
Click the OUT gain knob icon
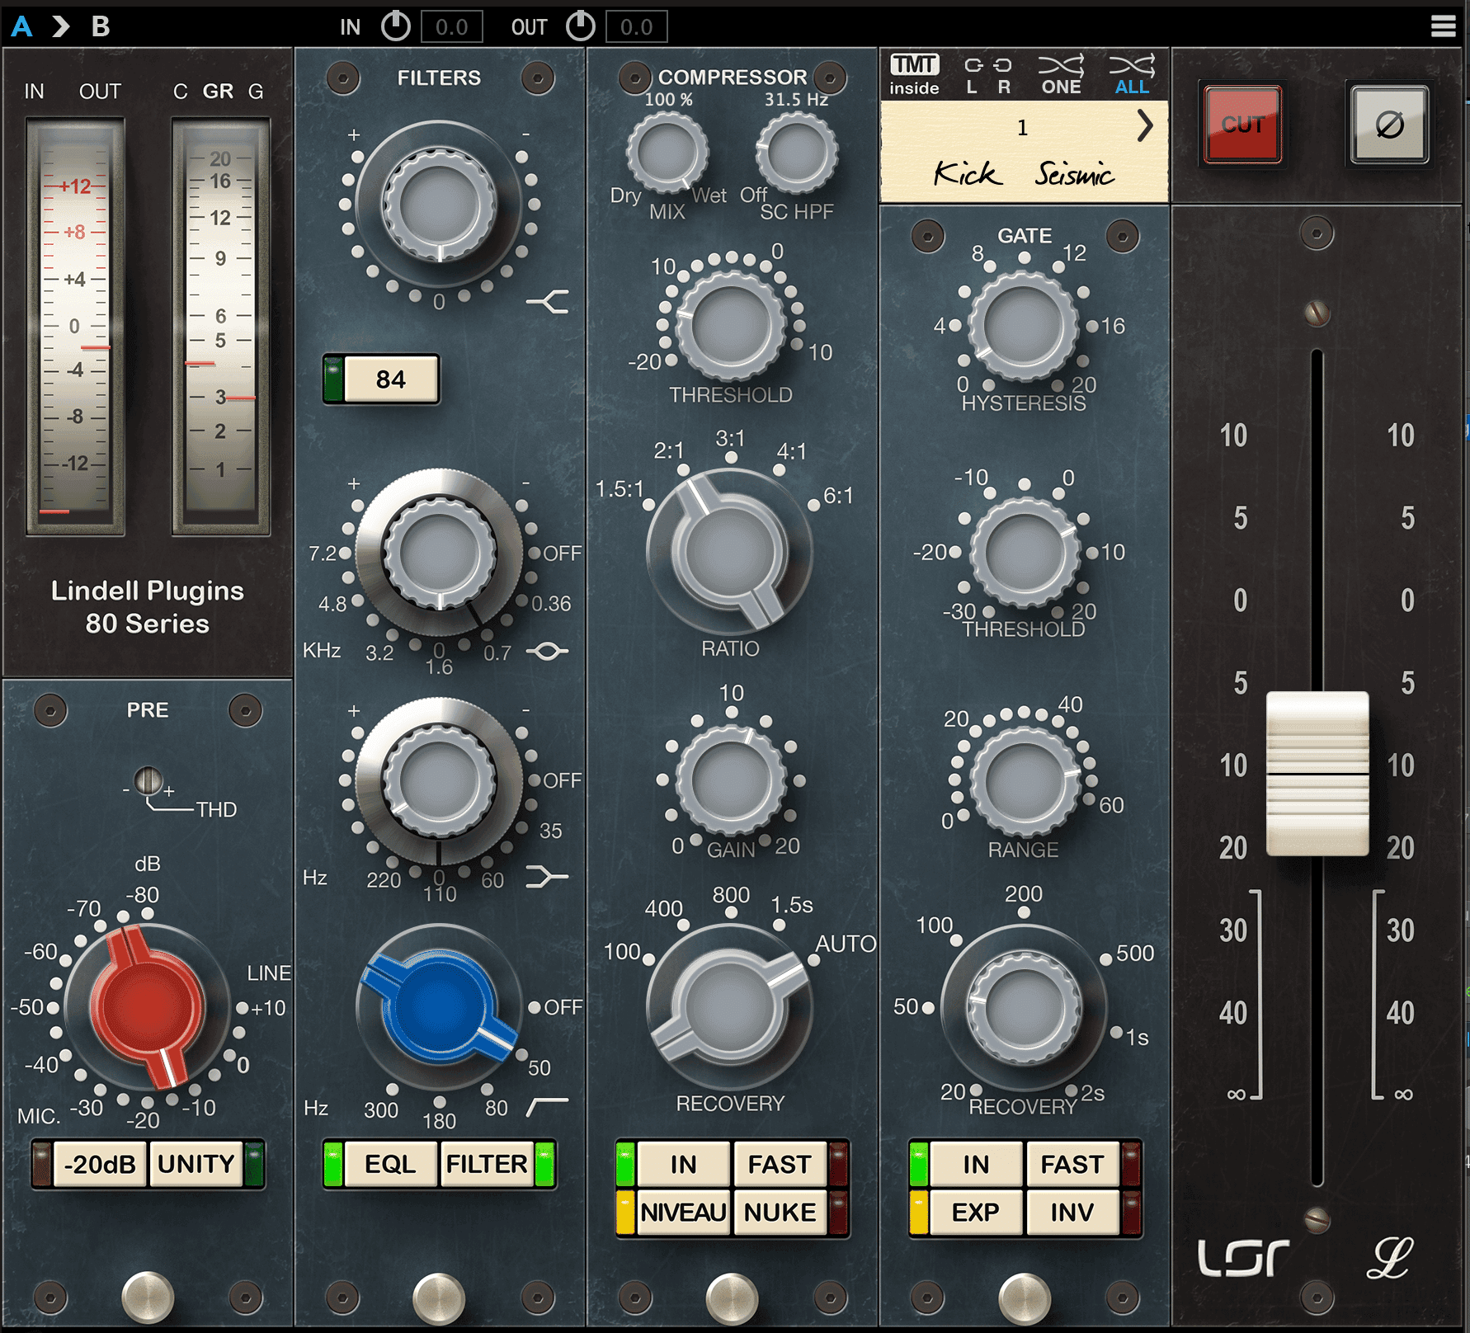click(x=581, y=26)
